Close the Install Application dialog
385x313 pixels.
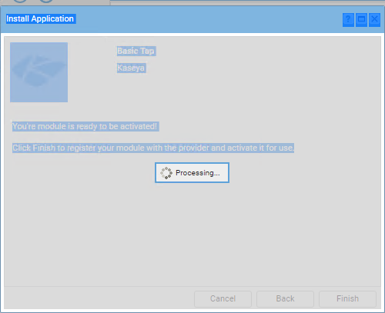point(374,19)
